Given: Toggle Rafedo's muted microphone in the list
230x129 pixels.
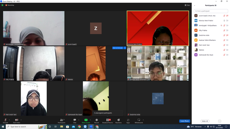Looking at the screenshot, I should pyautogui.click(x=224, y=50).
